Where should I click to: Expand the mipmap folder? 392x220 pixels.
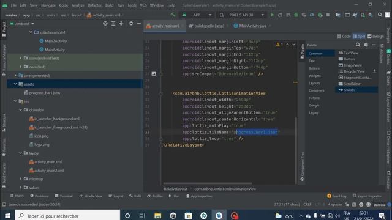(x=20, y=179)
